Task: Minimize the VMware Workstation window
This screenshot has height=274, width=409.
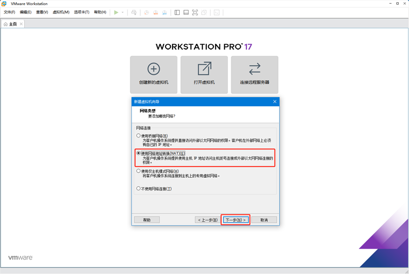Action: 391,3
